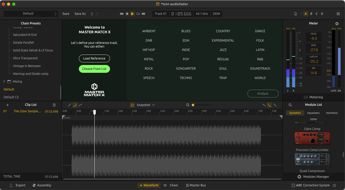The image size is (345, 190).
Task: Select the Equalizers module tab
Action: click(x=313, y=113)
